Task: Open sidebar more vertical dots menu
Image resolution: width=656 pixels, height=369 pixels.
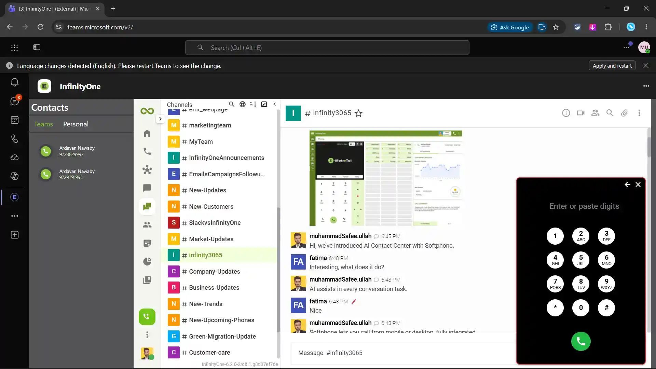Action: [x=147, y=335]
